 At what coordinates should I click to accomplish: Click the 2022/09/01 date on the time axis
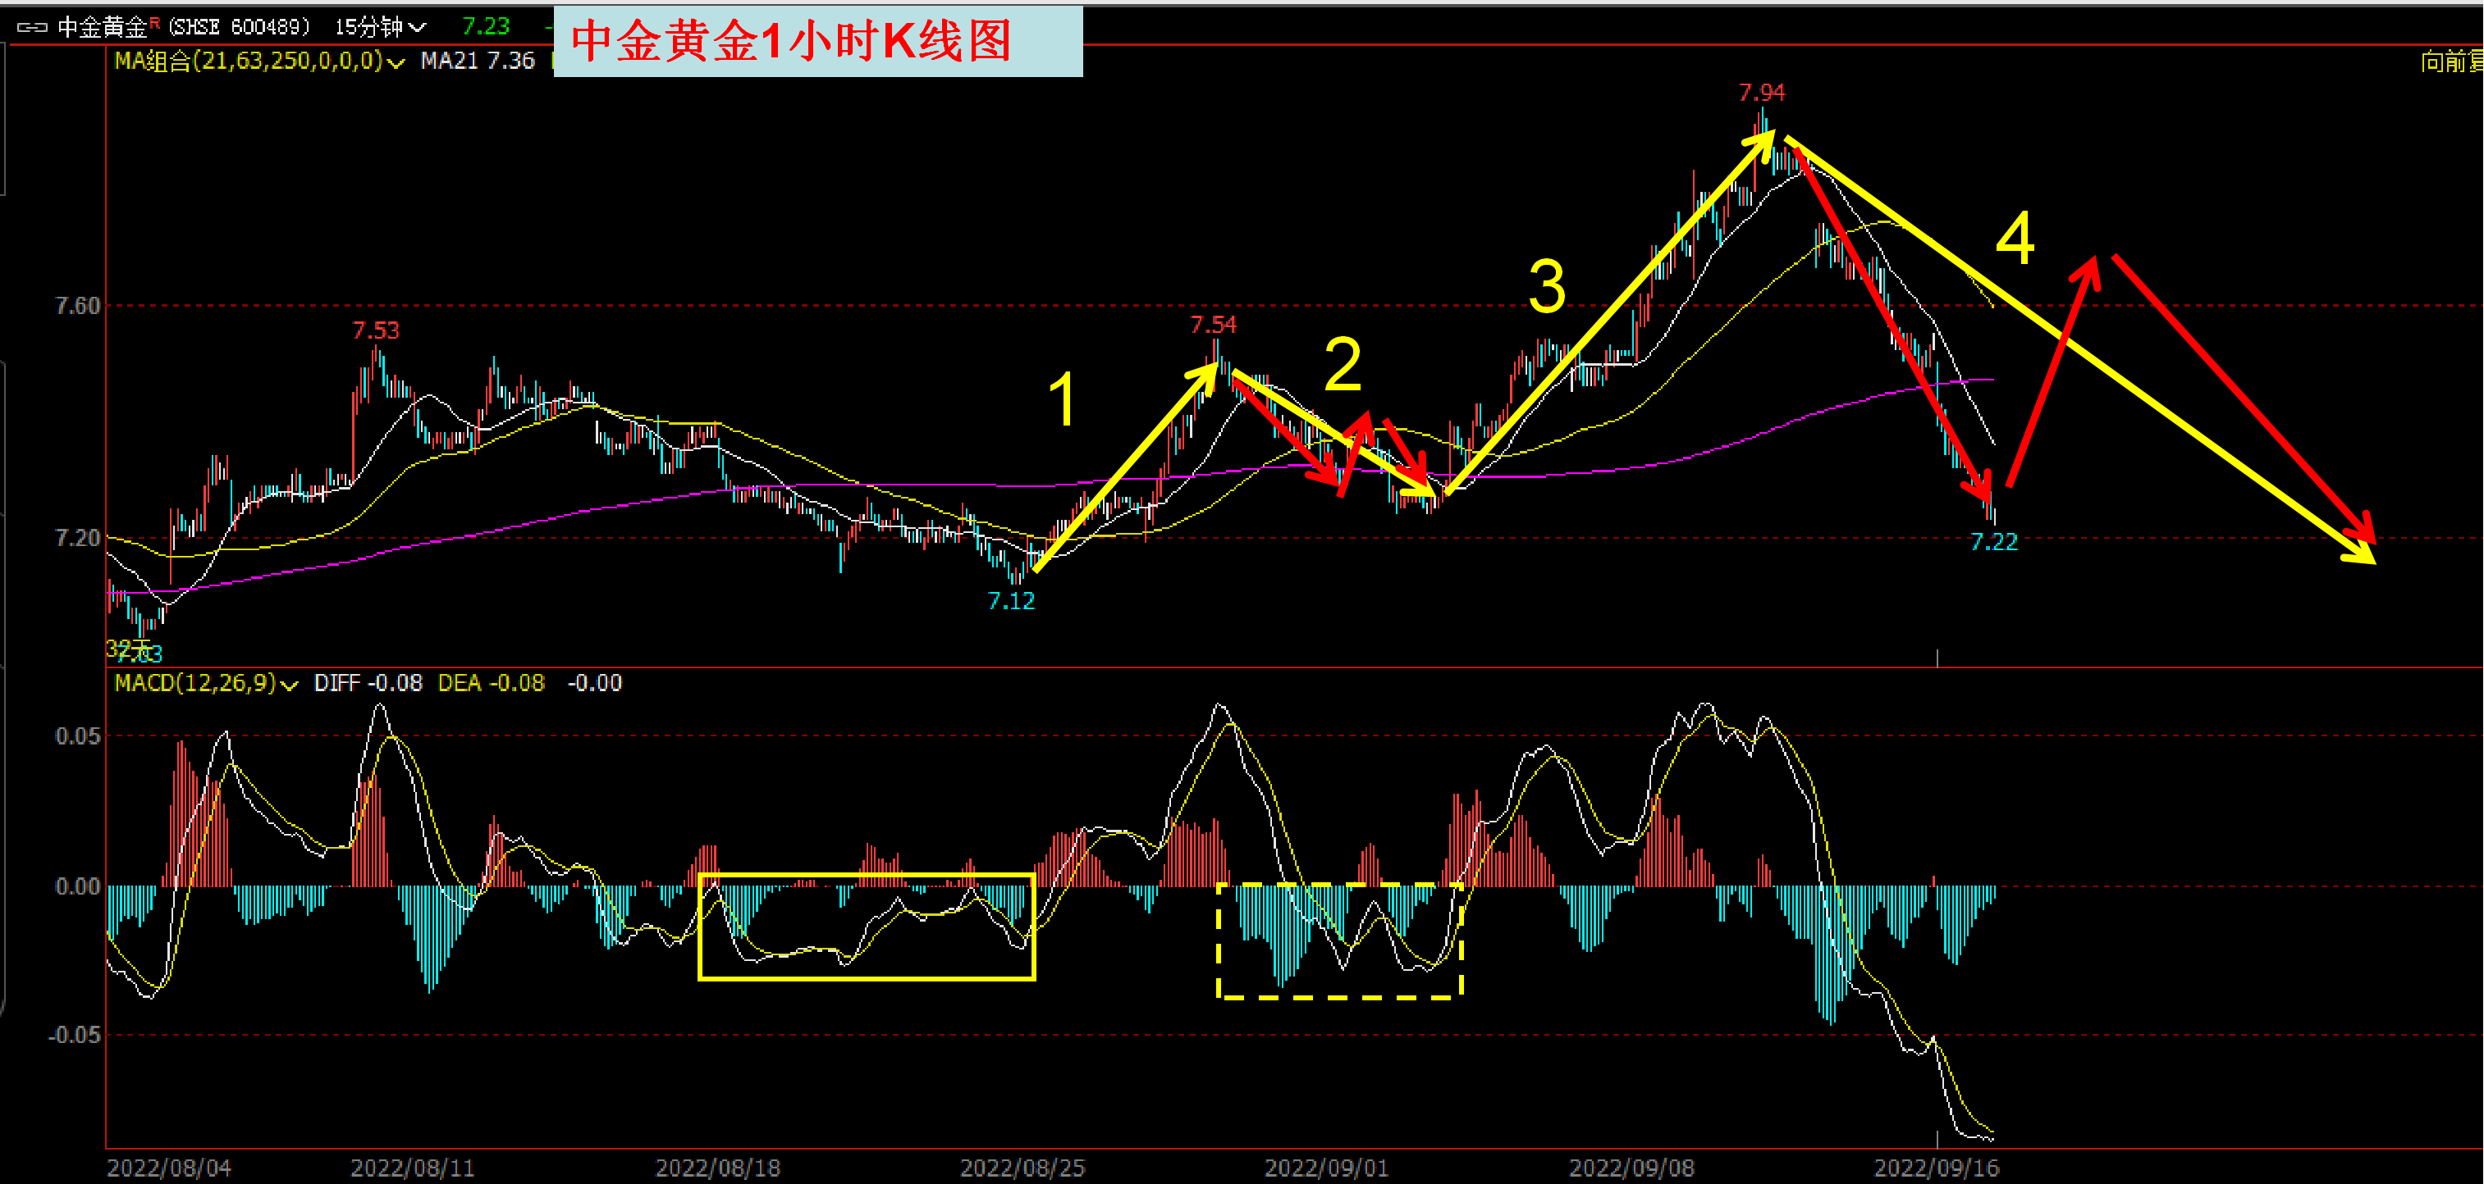pos(1327,1168)
